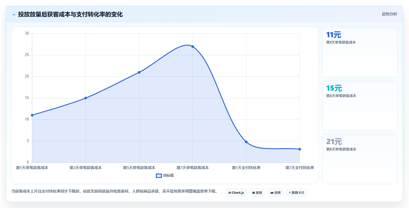
Task: Select the 表格 tag
Action: (257, 193)
